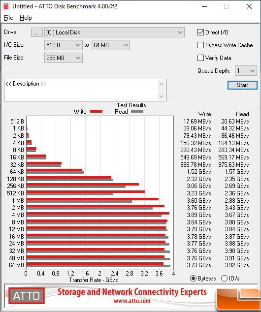Click the gray Read legend swatch
The height and width of the screenshot is (312, 261).
pos(137,111)
